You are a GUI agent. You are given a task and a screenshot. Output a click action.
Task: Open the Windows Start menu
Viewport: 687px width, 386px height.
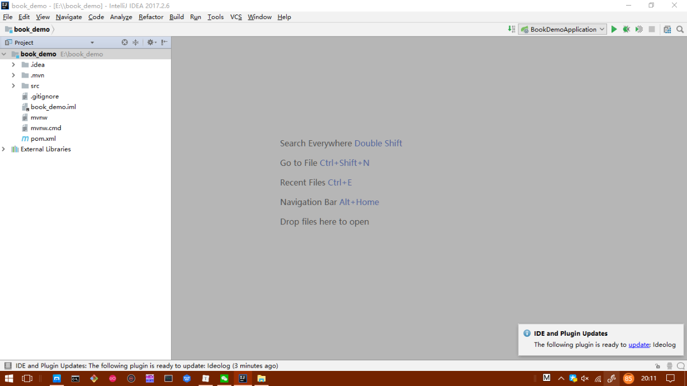(x=9, y=378)
